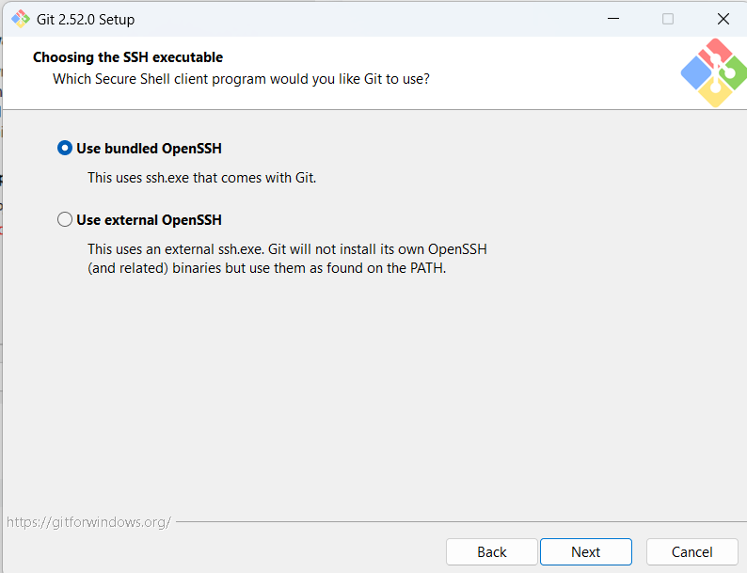Click the yellow diamond of the Git logo

(x=715, y=91)
